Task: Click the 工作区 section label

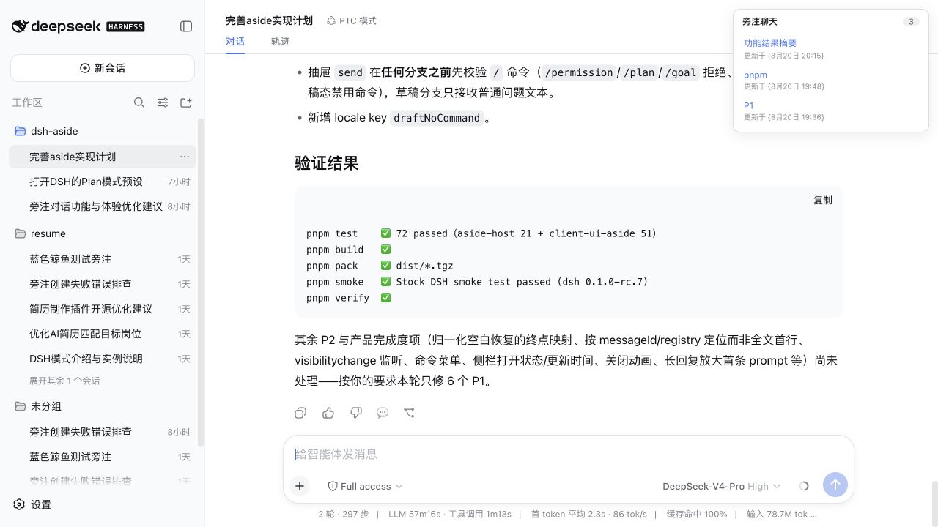Action: tap(27, 102)
